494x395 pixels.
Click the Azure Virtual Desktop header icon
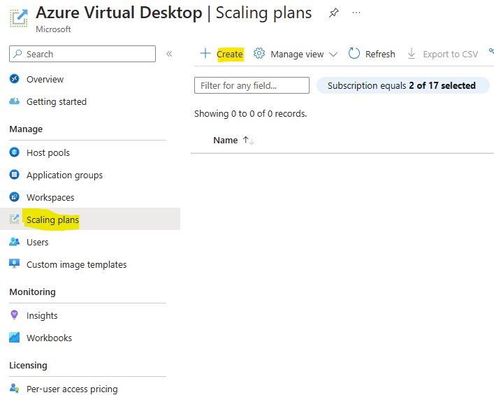click(x=19, y=18)
